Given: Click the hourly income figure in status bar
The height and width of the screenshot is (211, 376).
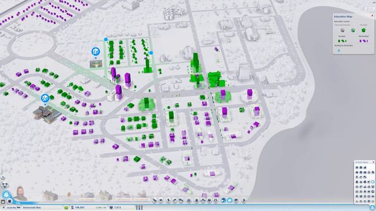Looking at the screenshot, I should click(x=100, y=207).
